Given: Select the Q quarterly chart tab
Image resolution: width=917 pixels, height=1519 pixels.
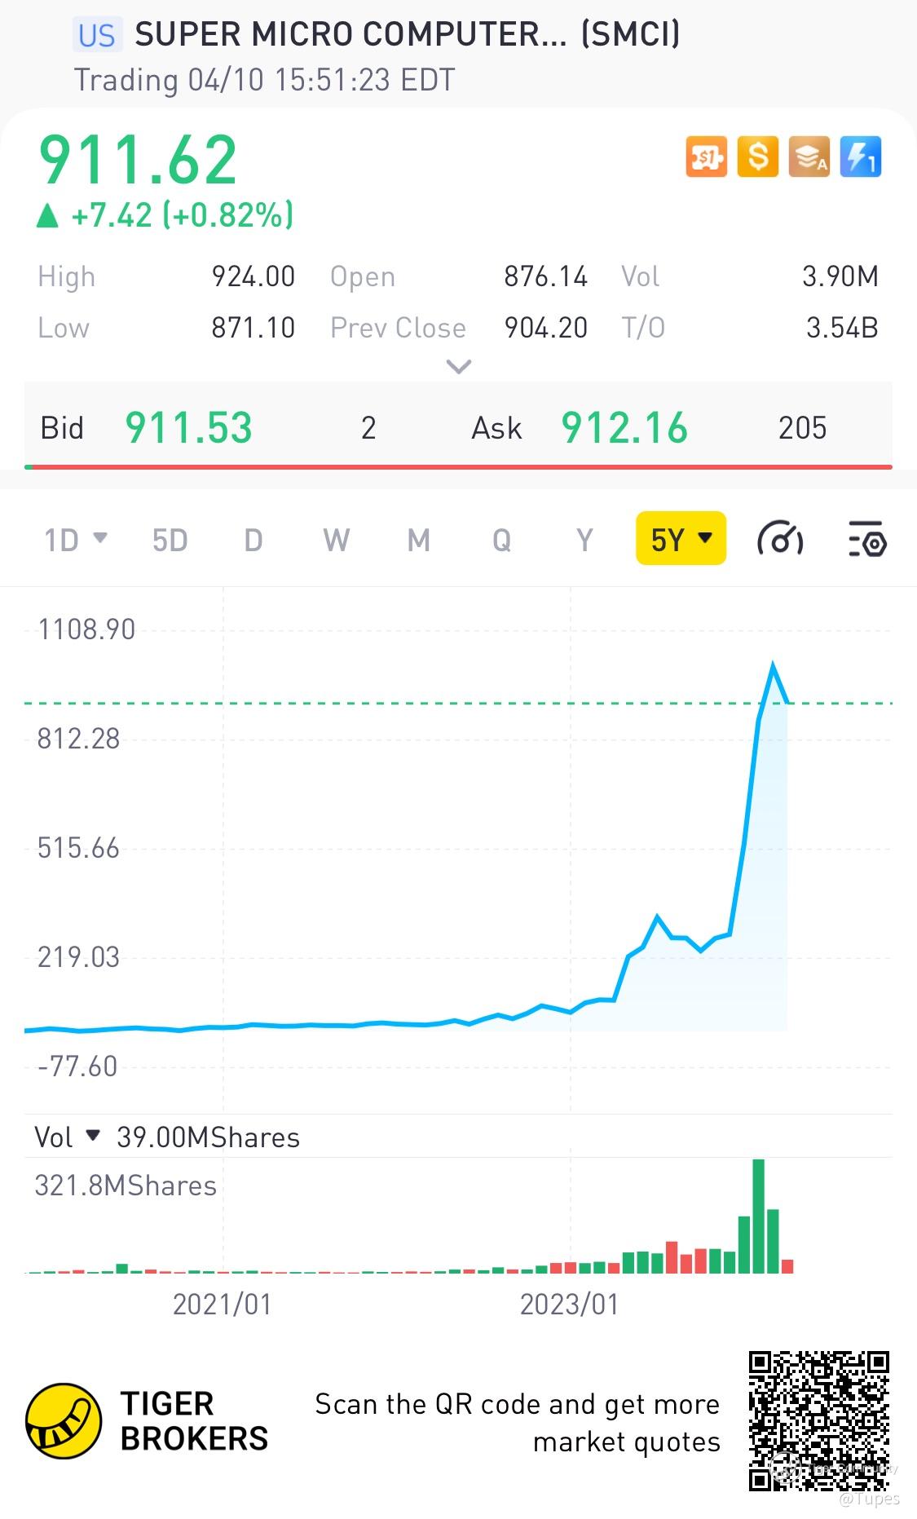Looking at the screenshot, I should click(x=502, y=540).
